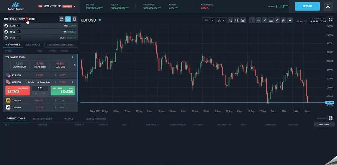Click Create Order for GBPUSD

coord(44,82)
